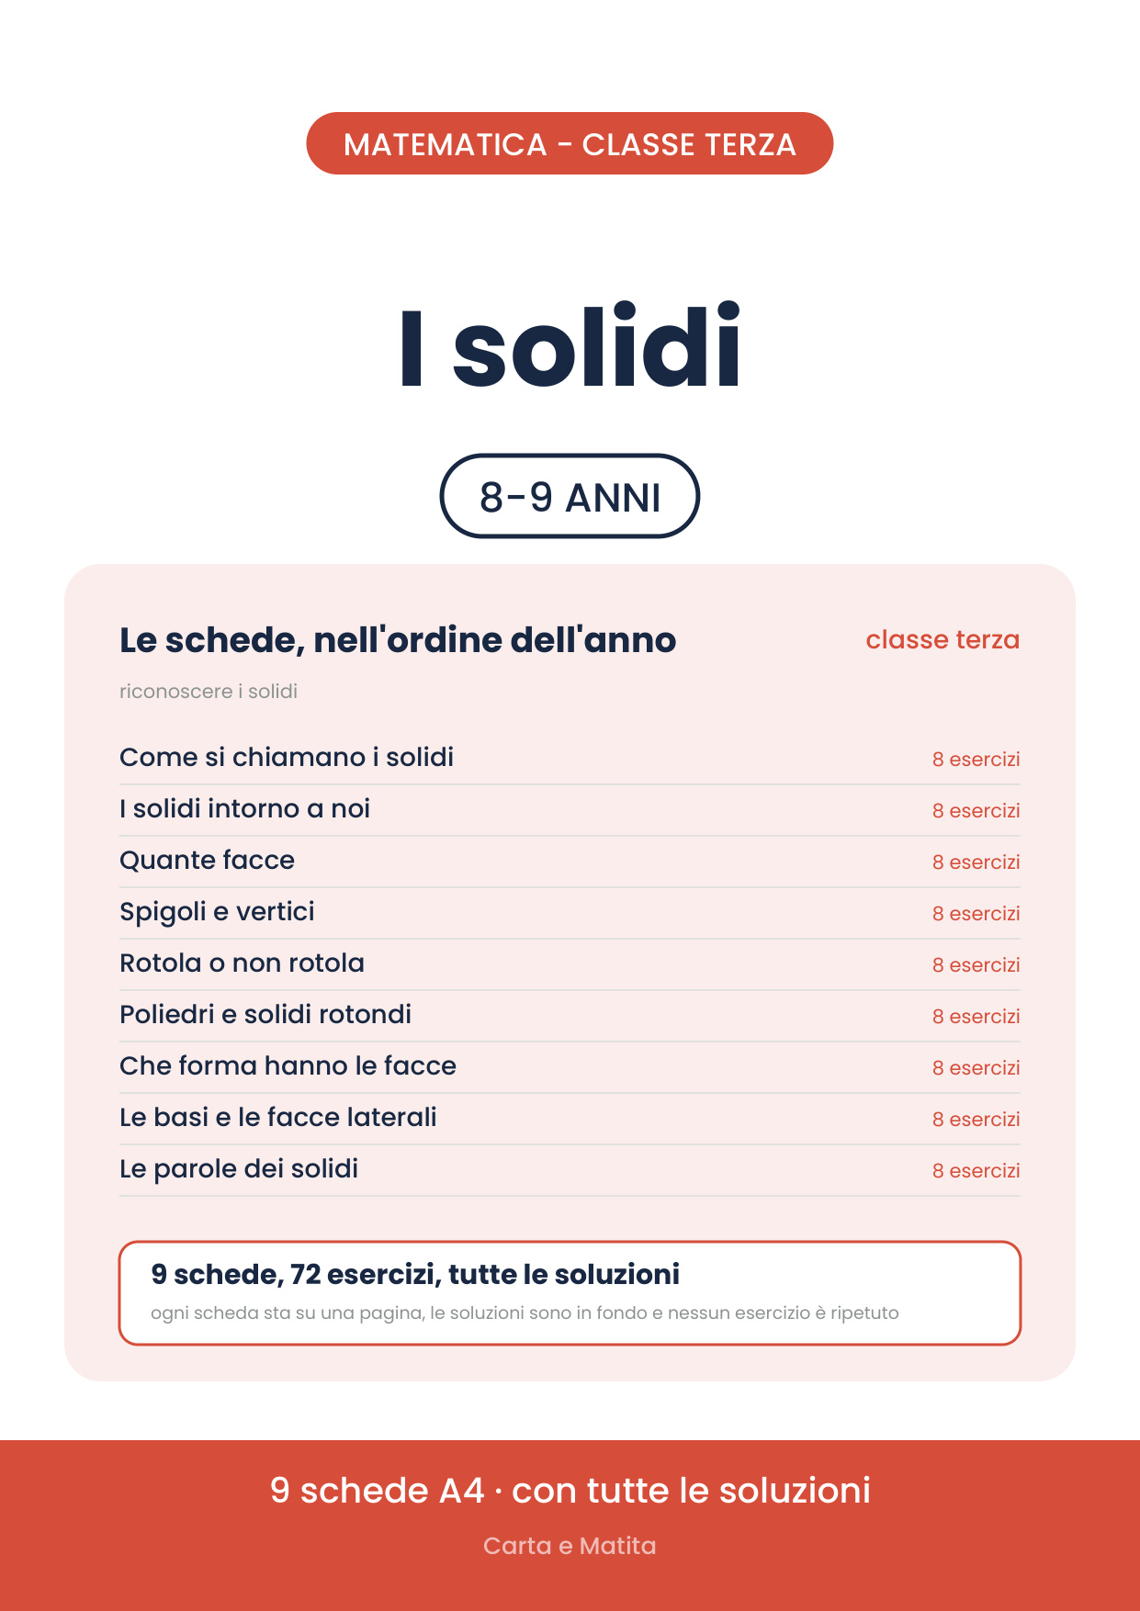Click the classe terza label
Viewport: 1140px width, 1611px height.
click(942, 639)
